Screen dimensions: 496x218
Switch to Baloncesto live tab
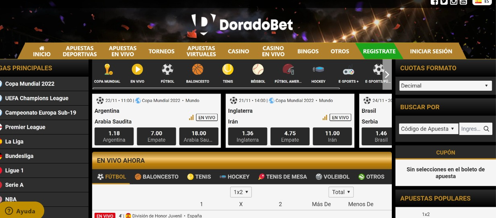[x=156, y=177]
